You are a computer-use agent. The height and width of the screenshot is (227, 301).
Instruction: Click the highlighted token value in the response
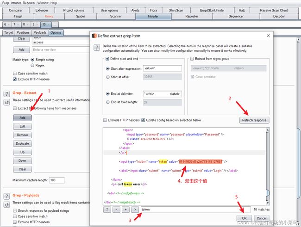(x=201, y=162)
